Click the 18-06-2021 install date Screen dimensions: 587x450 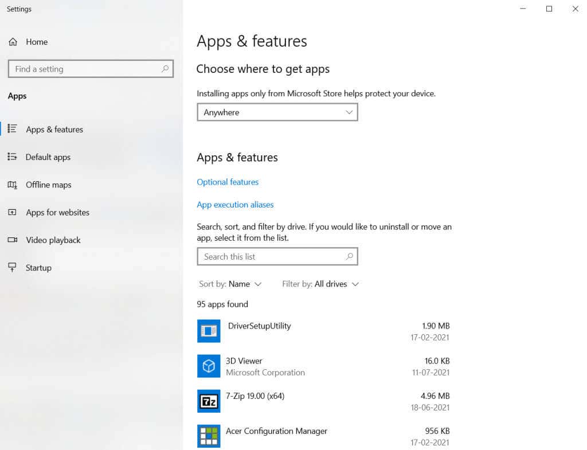click(x=430, y=408)
